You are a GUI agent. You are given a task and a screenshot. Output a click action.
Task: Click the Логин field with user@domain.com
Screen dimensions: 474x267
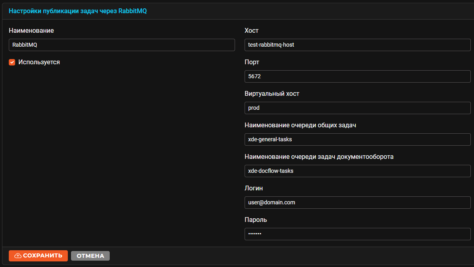tap(357, 203)
